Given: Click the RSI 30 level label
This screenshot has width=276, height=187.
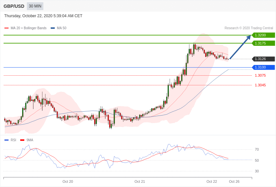Looking at the screenshot, I should point(257,171).
